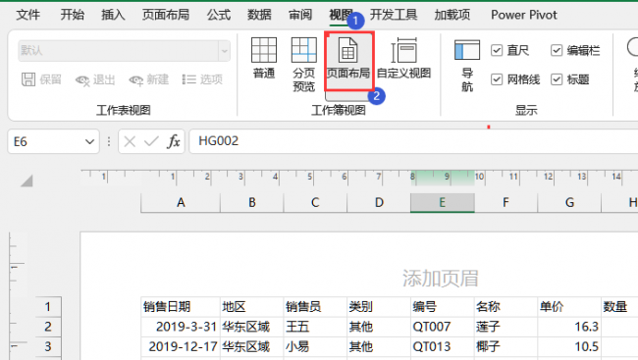Image resolution: width=638 pixels, height=360 pixels.
Task: Click the select-all triangle corner
Action: (x=27, y=180)
